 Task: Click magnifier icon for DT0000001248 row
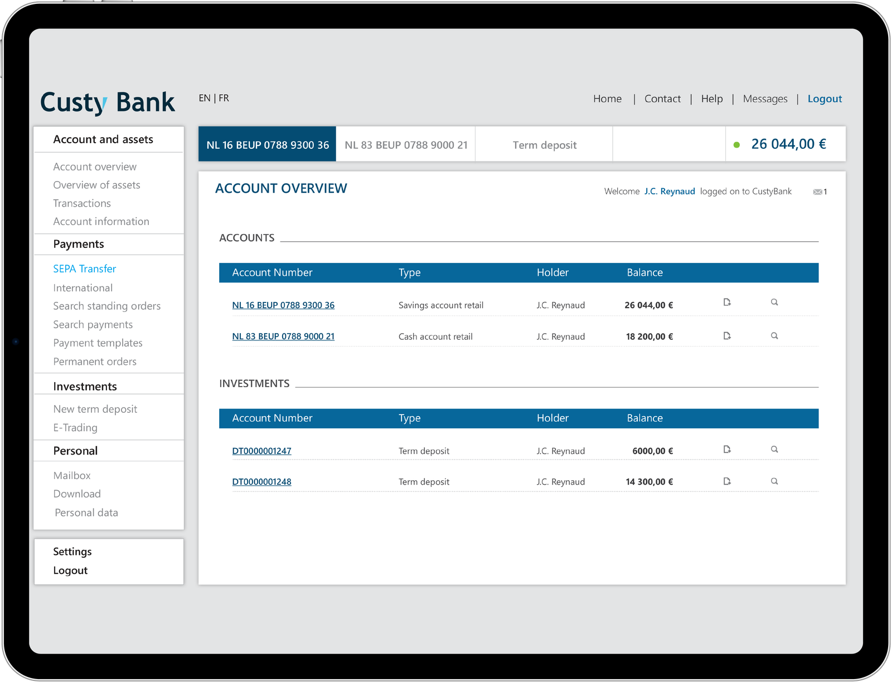click(774, 481)
